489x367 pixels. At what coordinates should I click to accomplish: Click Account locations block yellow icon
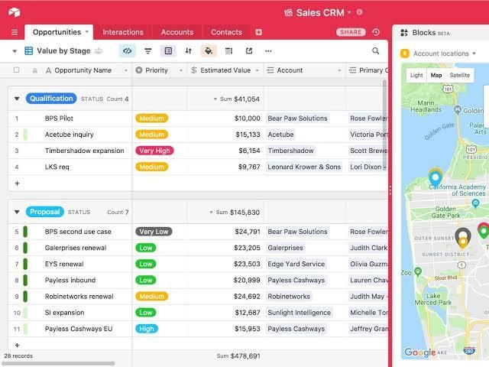point(404,54)
